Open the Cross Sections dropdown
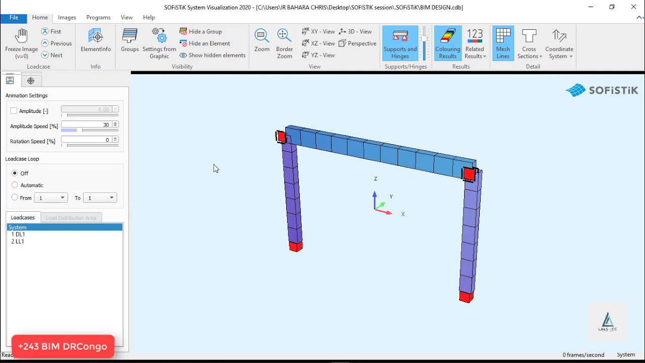This screenshot has height=363, width=645. 530,44
